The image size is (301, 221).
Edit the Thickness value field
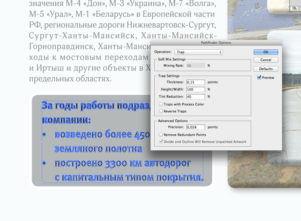pyautogui.click(x=195, y=82)
